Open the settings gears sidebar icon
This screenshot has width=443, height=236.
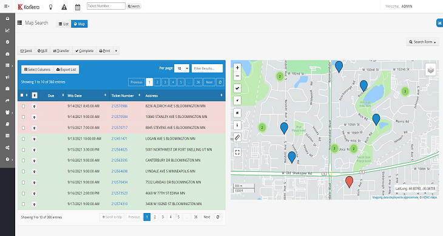8,147
